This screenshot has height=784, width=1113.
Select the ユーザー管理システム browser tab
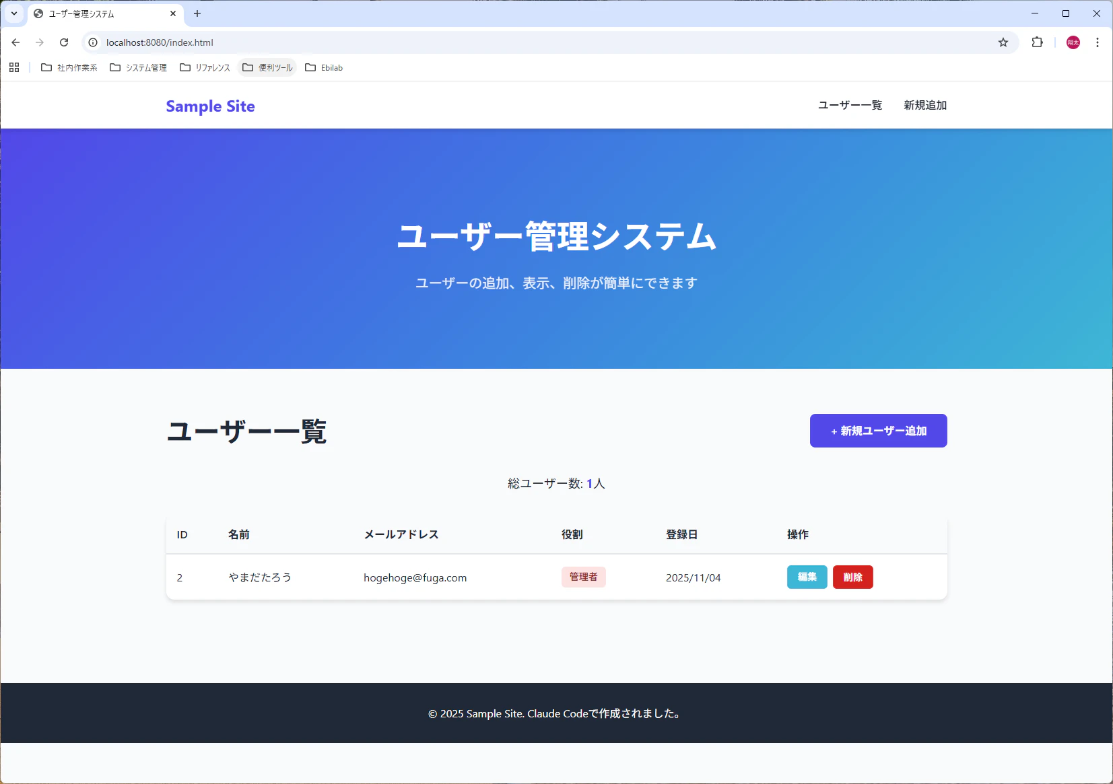pos(106,13)
